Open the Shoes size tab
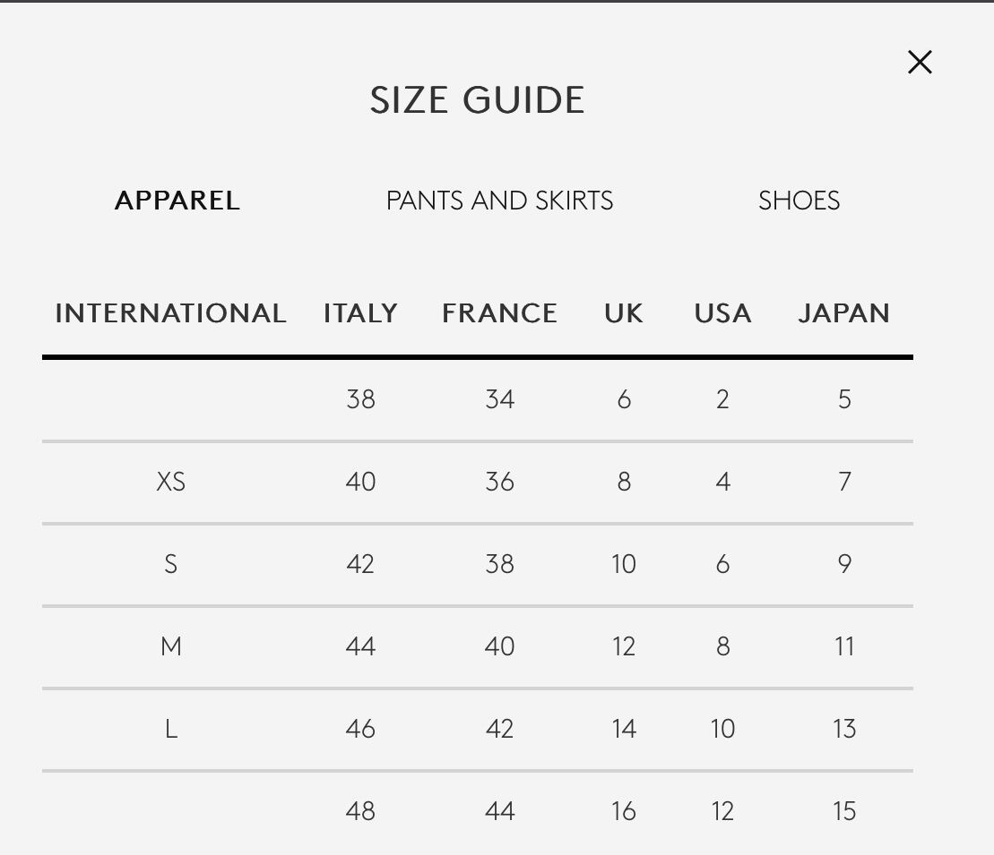This screenshot has width=994, height=855. click(x=799, y=201)
